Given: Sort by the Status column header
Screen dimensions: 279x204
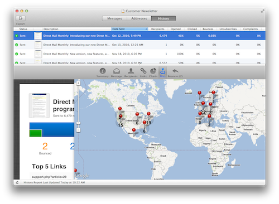Looking at the screenshot, I should [x=23, y=29].
